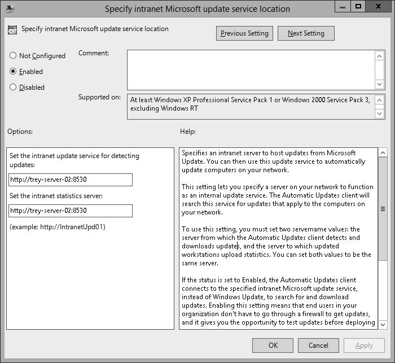Click the Help pane scrollbar thumb

pyautogui.click(x=383, y=209)
